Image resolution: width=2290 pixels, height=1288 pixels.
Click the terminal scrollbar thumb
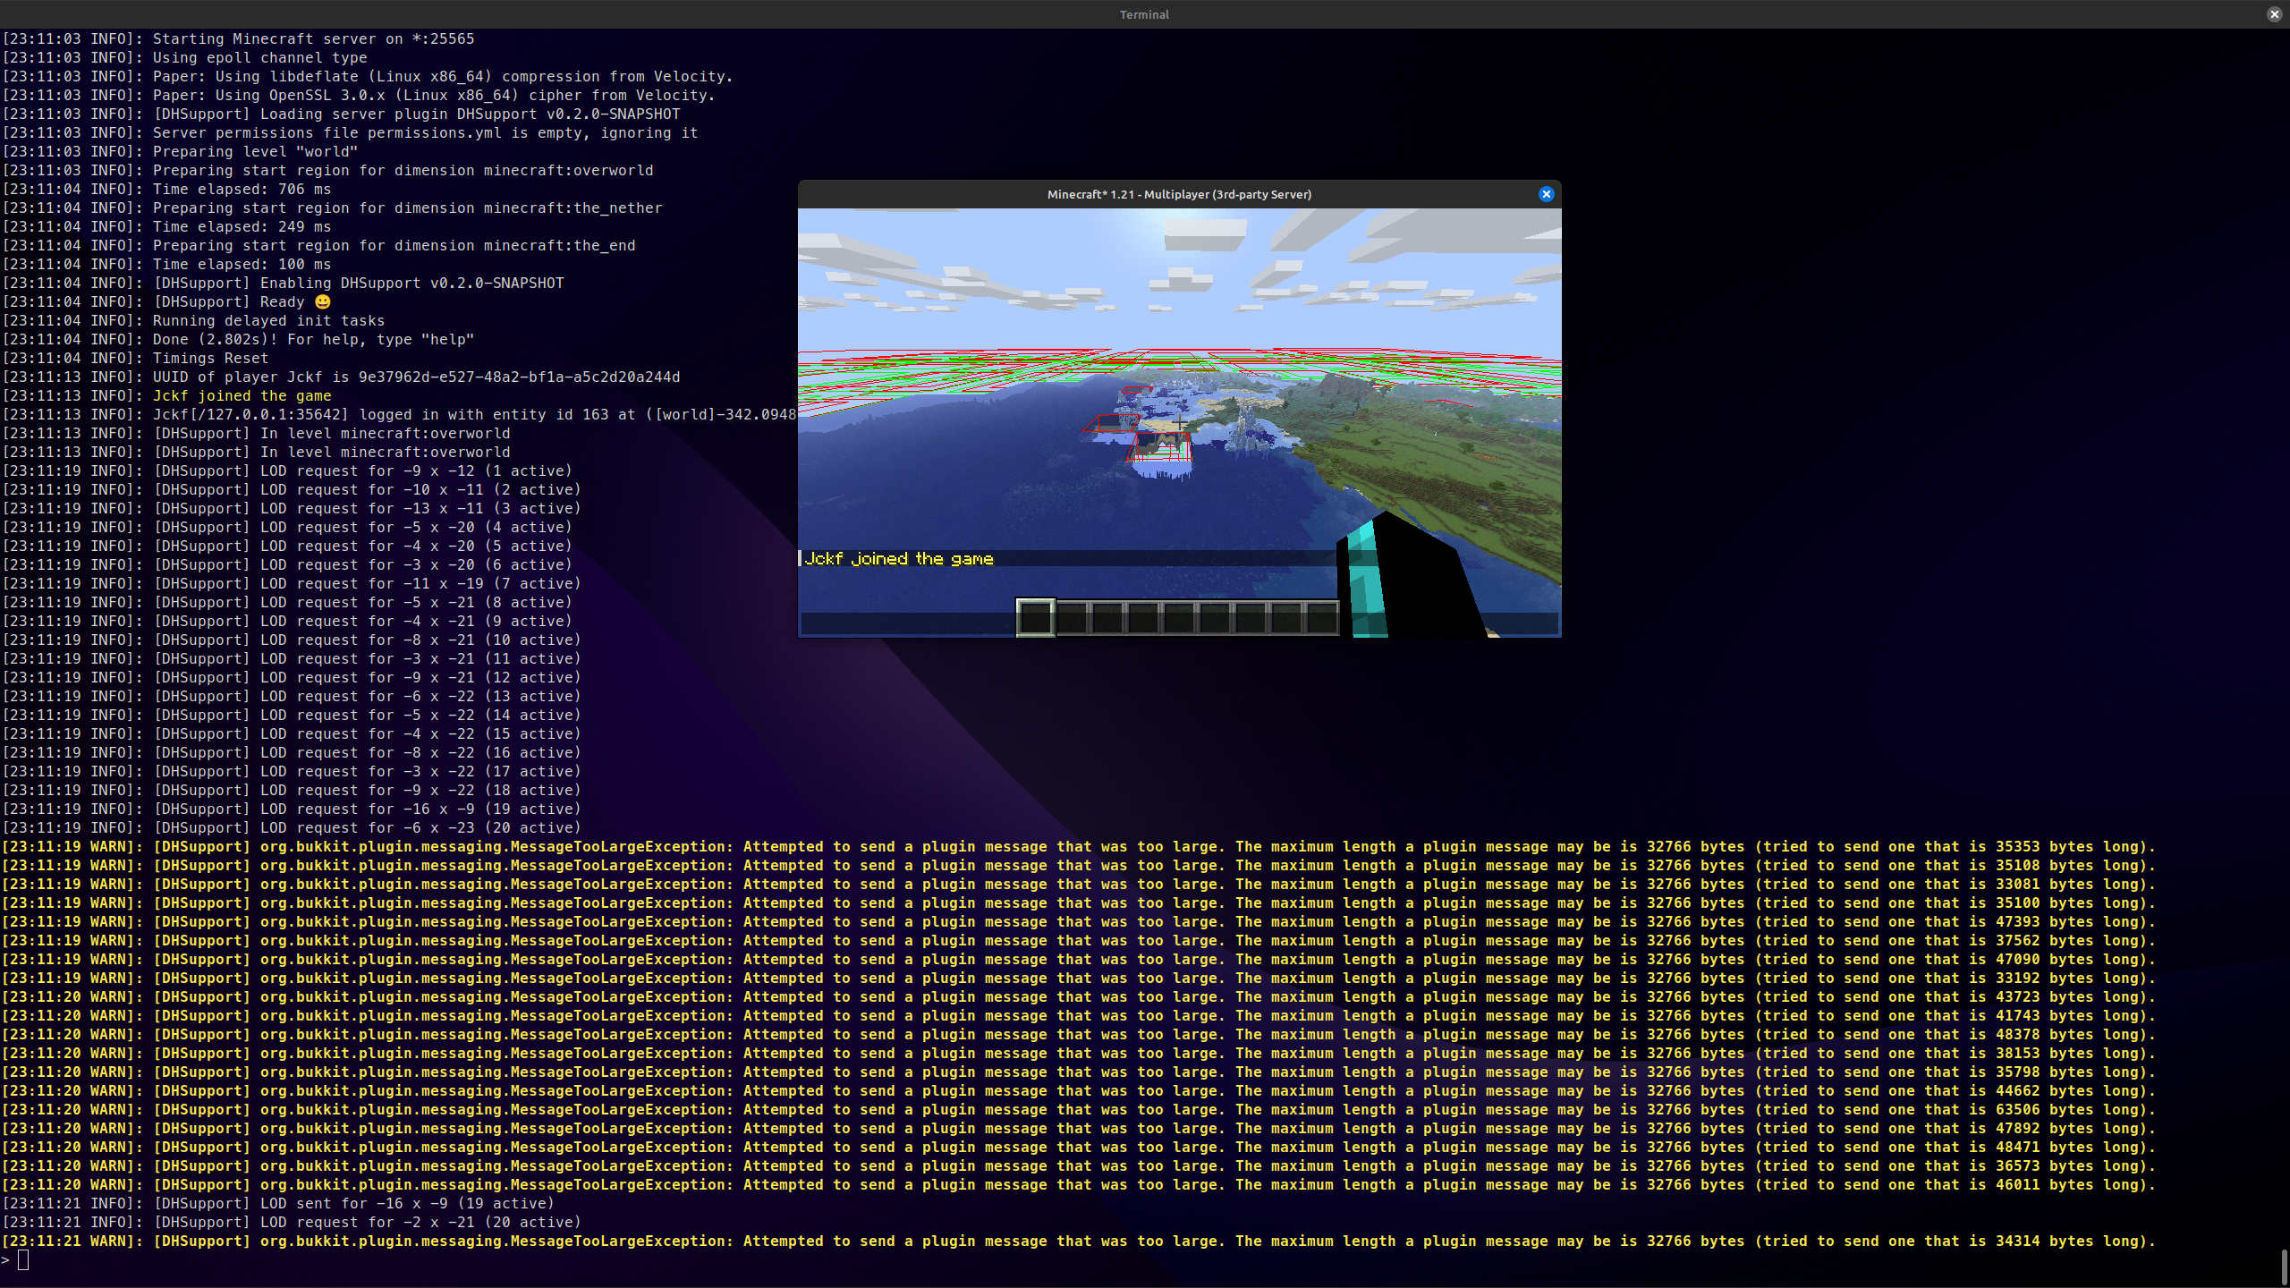click(2284, 1267)
